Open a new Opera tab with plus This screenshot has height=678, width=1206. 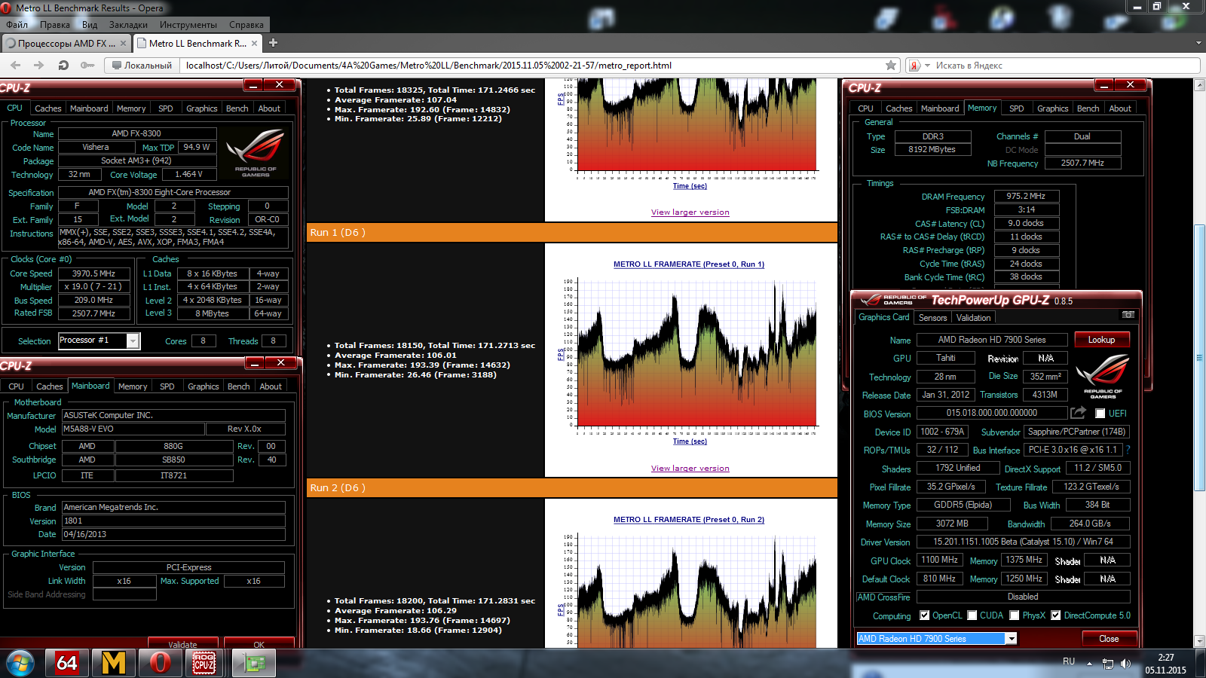[x=273, y=43]
